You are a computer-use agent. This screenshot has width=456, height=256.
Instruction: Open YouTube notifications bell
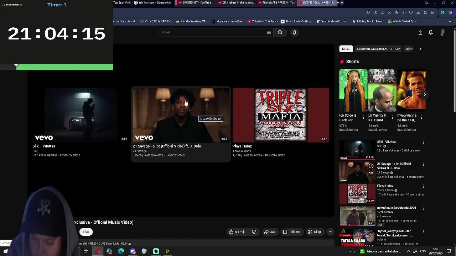431,32
